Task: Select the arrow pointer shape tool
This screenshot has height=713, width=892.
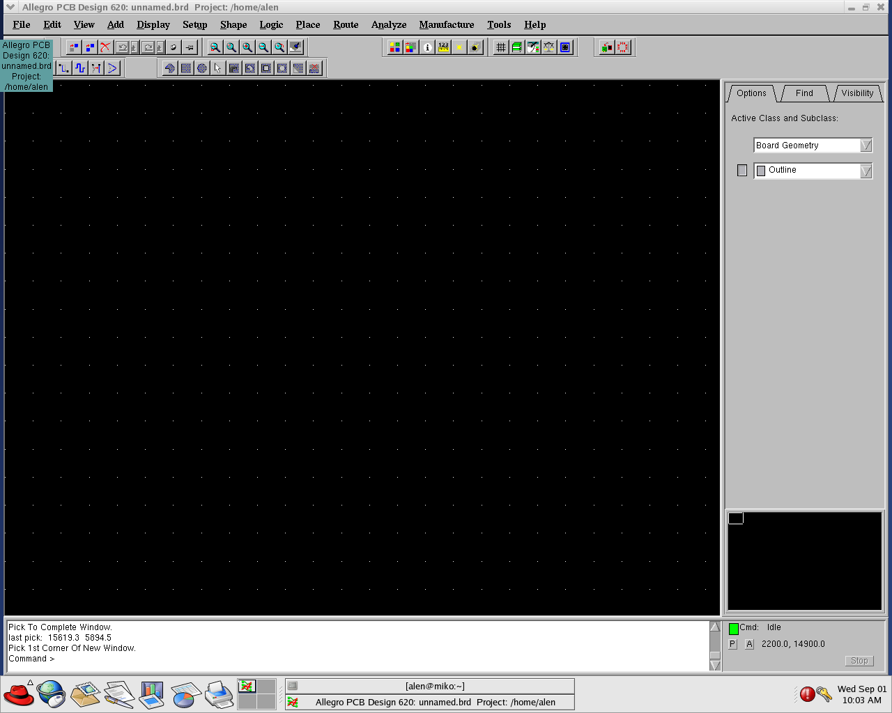Action: [x=217, y=68]
